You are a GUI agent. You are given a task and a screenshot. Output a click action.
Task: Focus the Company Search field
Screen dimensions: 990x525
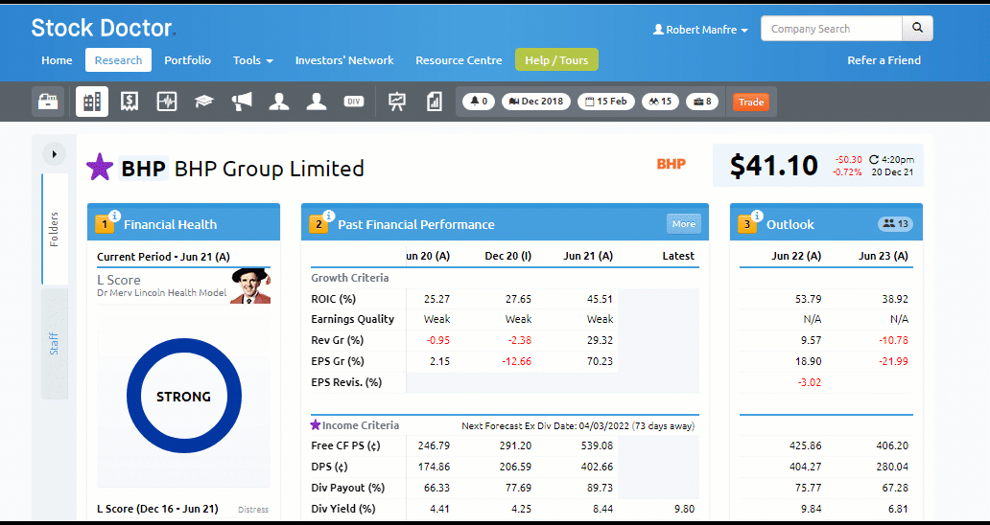832,29
